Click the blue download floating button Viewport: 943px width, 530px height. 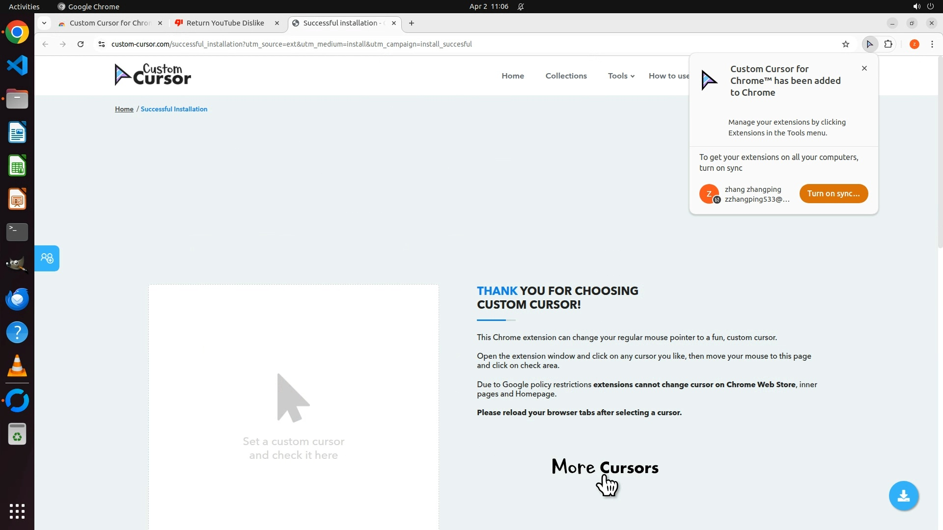(x=903, y=496)
